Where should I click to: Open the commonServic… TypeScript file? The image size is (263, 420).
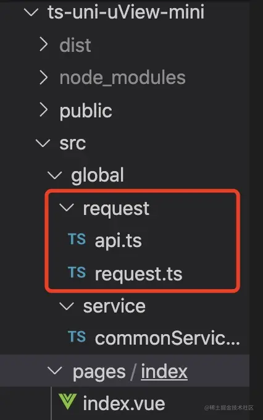[167, 338]
